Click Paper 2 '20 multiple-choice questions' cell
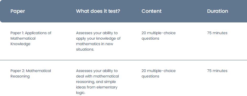247x96 pixels. click(x=158, y=74)
